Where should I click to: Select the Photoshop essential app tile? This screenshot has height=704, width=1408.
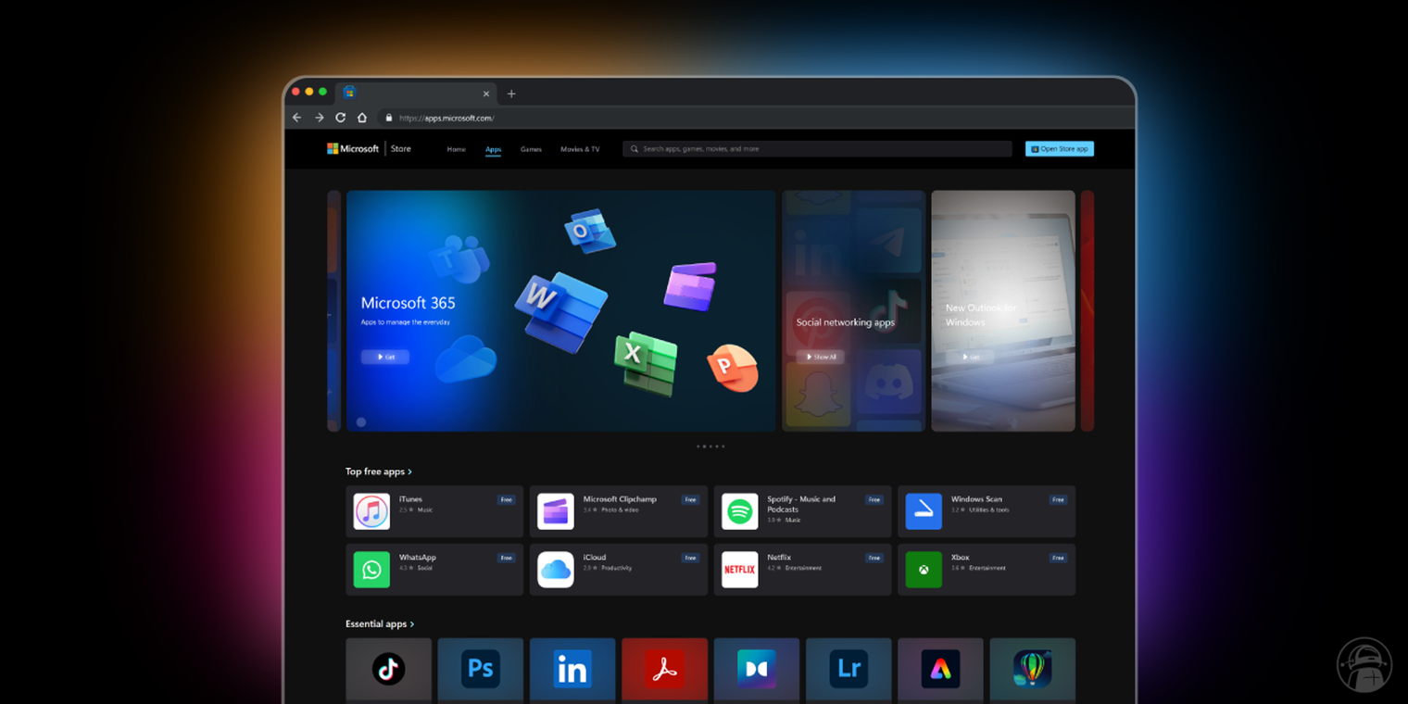tap(480, 670)
